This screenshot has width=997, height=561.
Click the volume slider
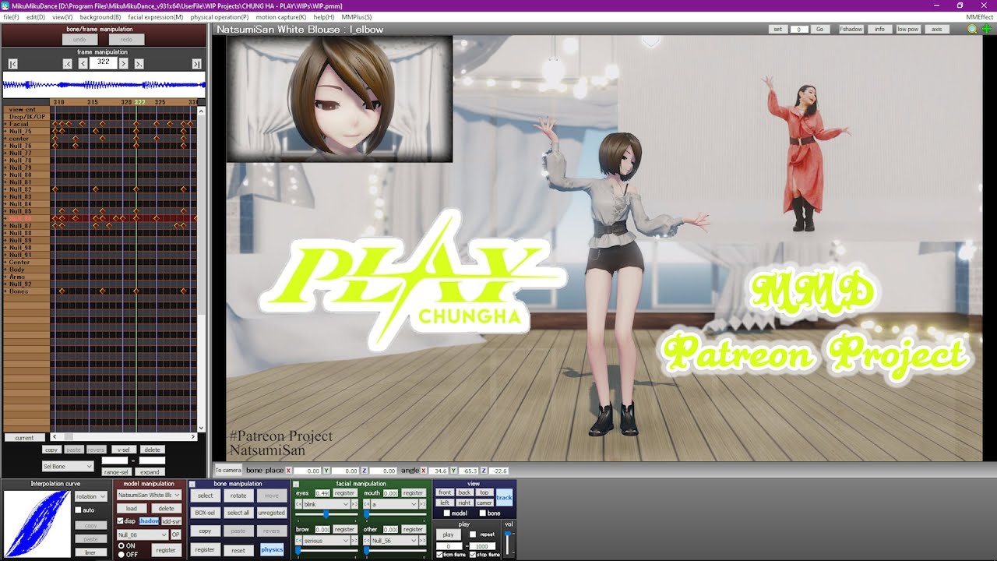click(508, 542)
